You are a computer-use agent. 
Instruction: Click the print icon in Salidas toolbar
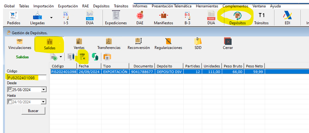[x=107, y=57]
